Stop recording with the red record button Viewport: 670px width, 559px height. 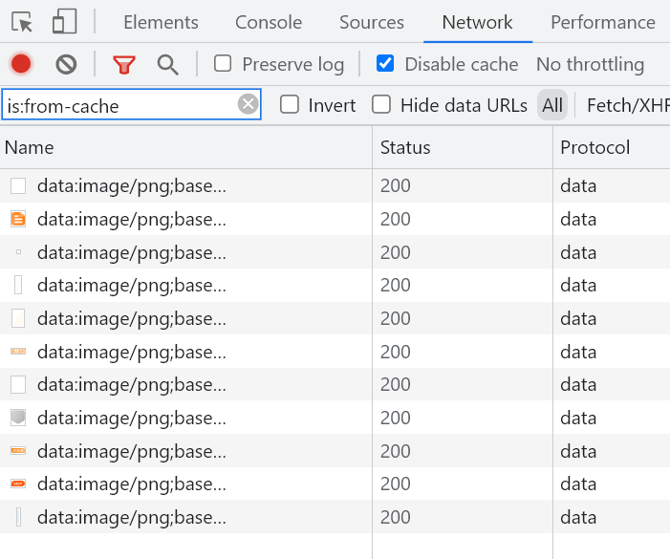[x=21, y=64]
